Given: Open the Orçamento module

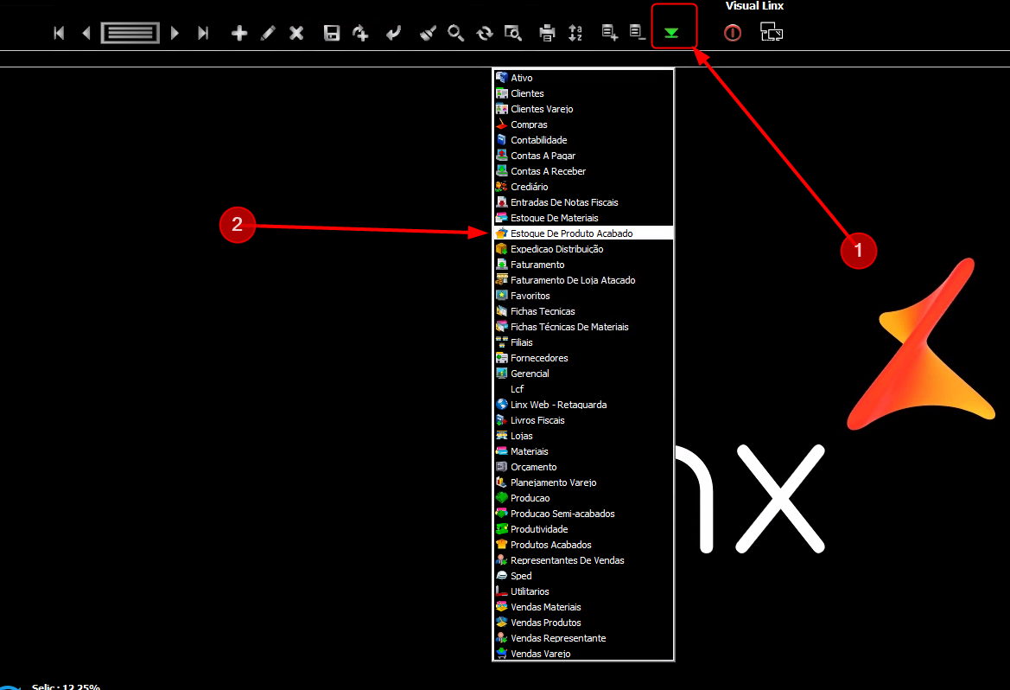Looking at the screenshot, I should (583, 467).
